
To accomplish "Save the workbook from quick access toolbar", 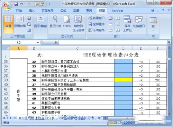I will coord(16,4).
